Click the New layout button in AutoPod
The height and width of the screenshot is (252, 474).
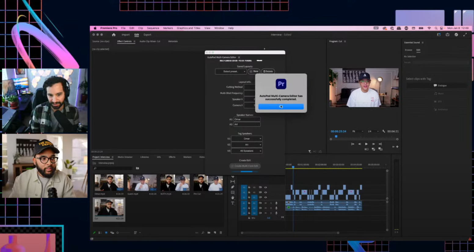(254, 71)
